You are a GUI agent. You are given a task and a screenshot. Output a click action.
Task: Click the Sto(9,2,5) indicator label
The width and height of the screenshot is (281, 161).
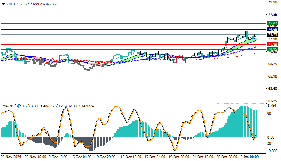coord(60,106)
